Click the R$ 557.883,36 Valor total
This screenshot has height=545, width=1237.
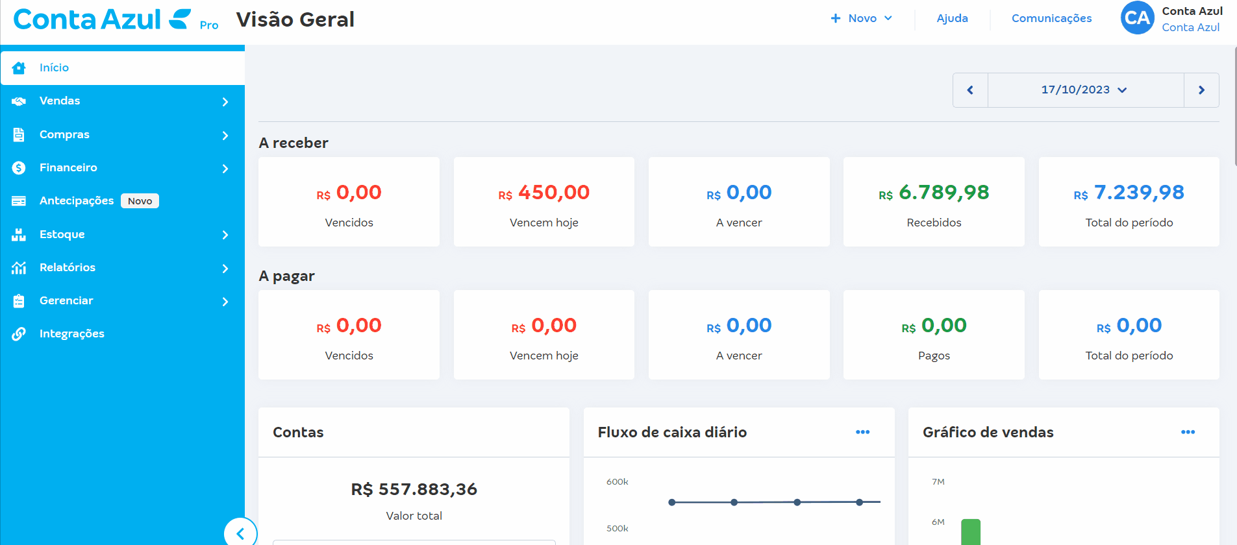tap(414, 489)
